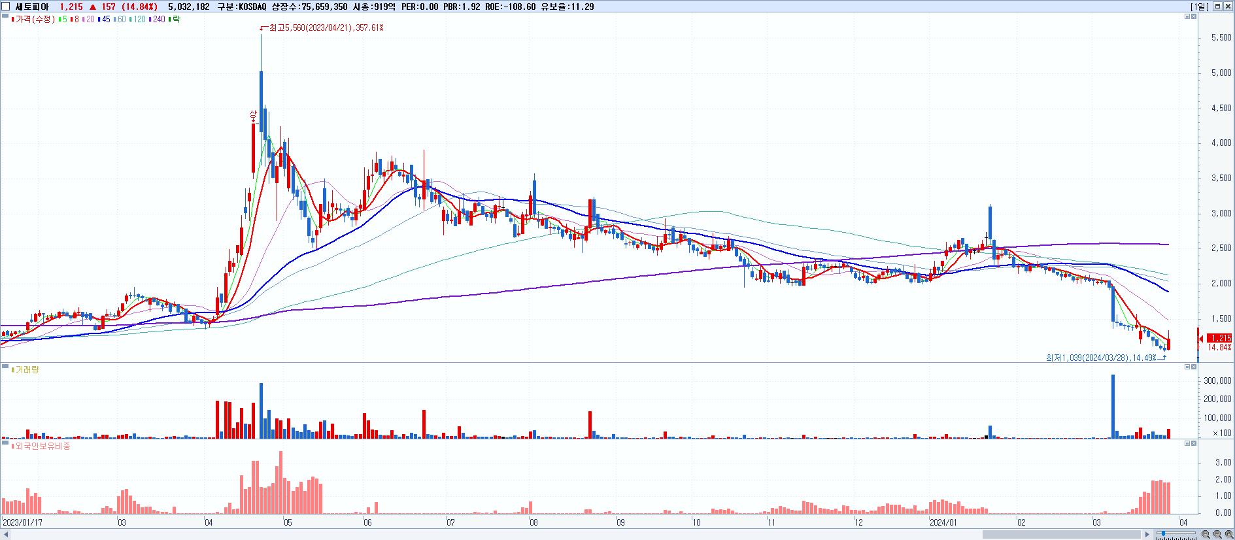Select the 8-day moving average legend

(x=74, y=20)
